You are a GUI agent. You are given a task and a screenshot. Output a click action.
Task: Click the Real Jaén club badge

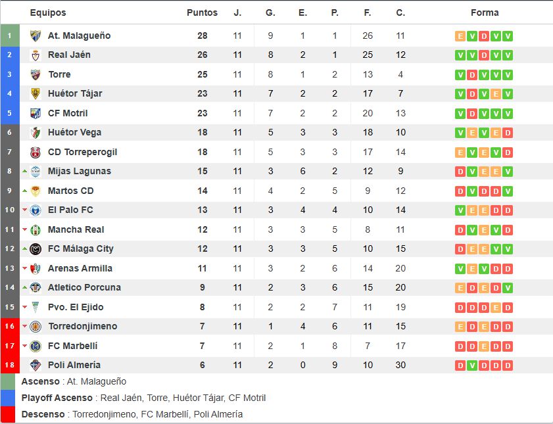(36, 55)
